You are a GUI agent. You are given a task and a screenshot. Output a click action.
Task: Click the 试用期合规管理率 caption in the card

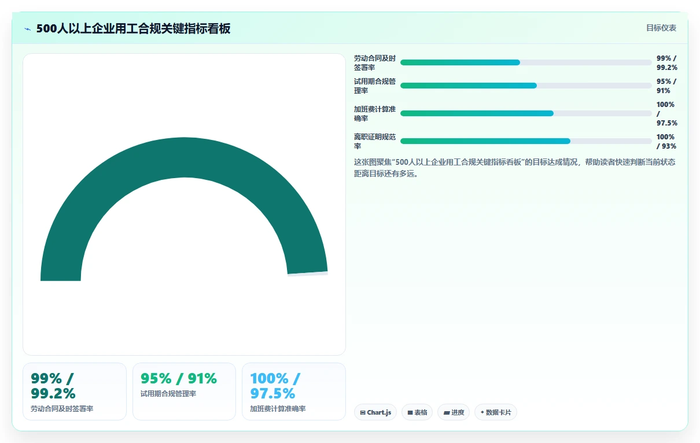[x=168, y=394]
